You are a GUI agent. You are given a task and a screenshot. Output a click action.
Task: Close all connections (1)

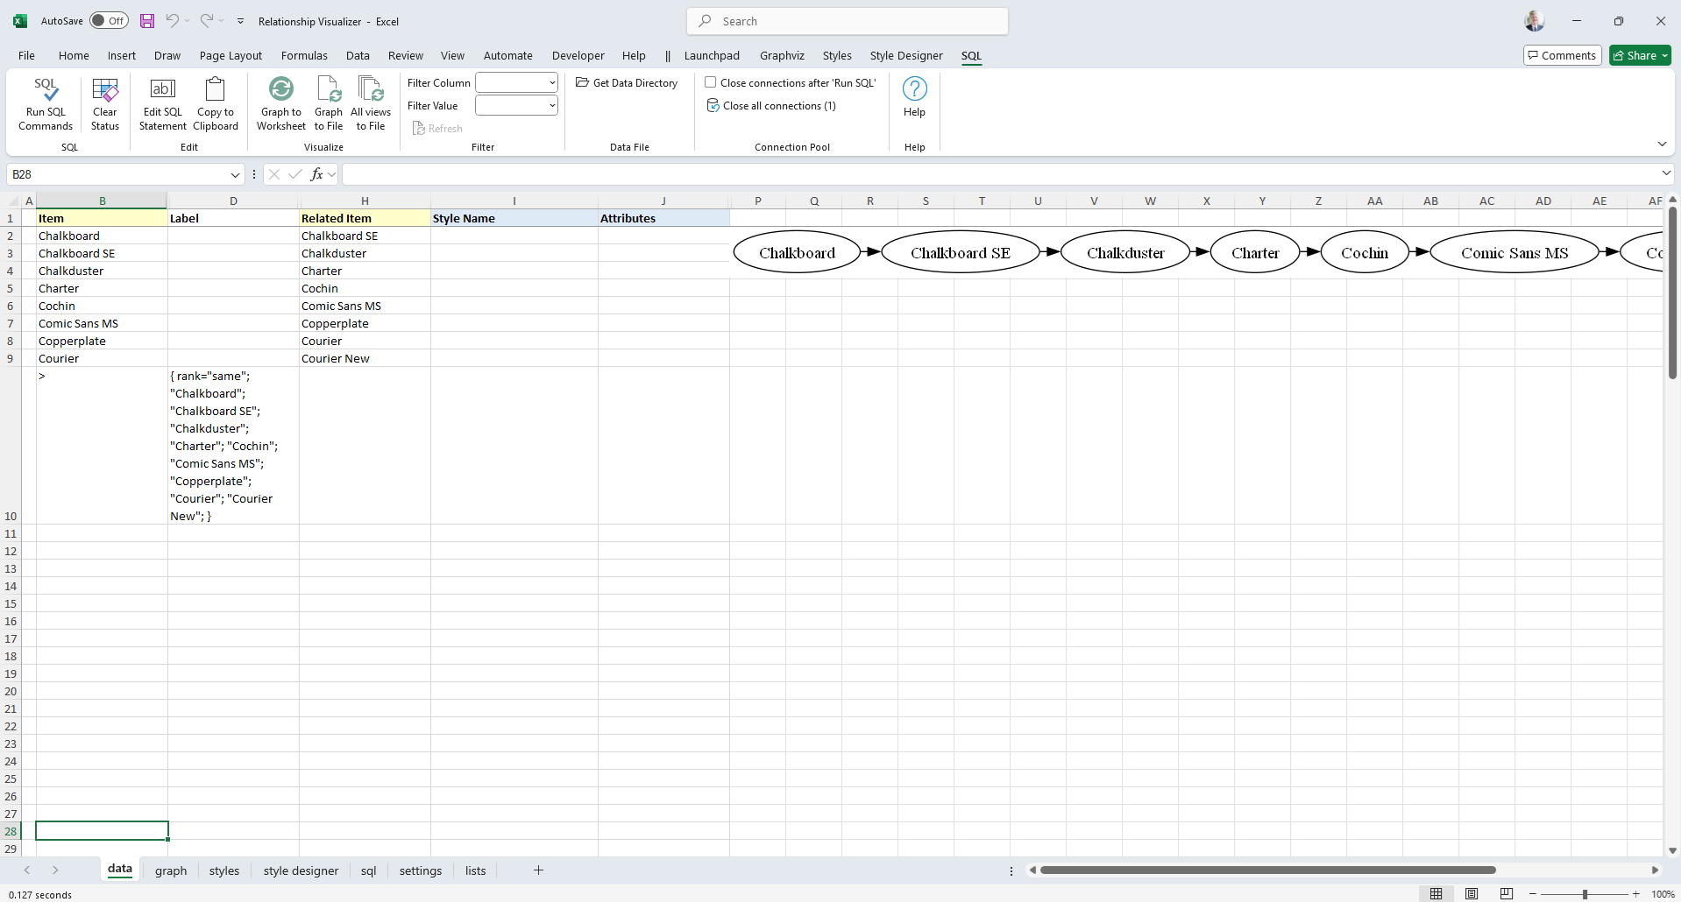[771, 106]
